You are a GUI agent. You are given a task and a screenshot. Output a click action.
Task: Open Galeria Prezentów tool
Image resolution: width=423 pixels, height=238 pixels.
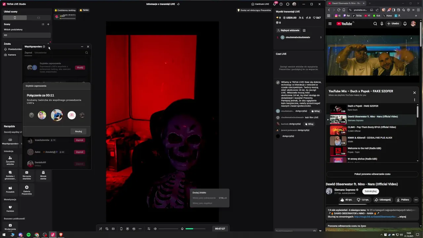tap(27, 190)
